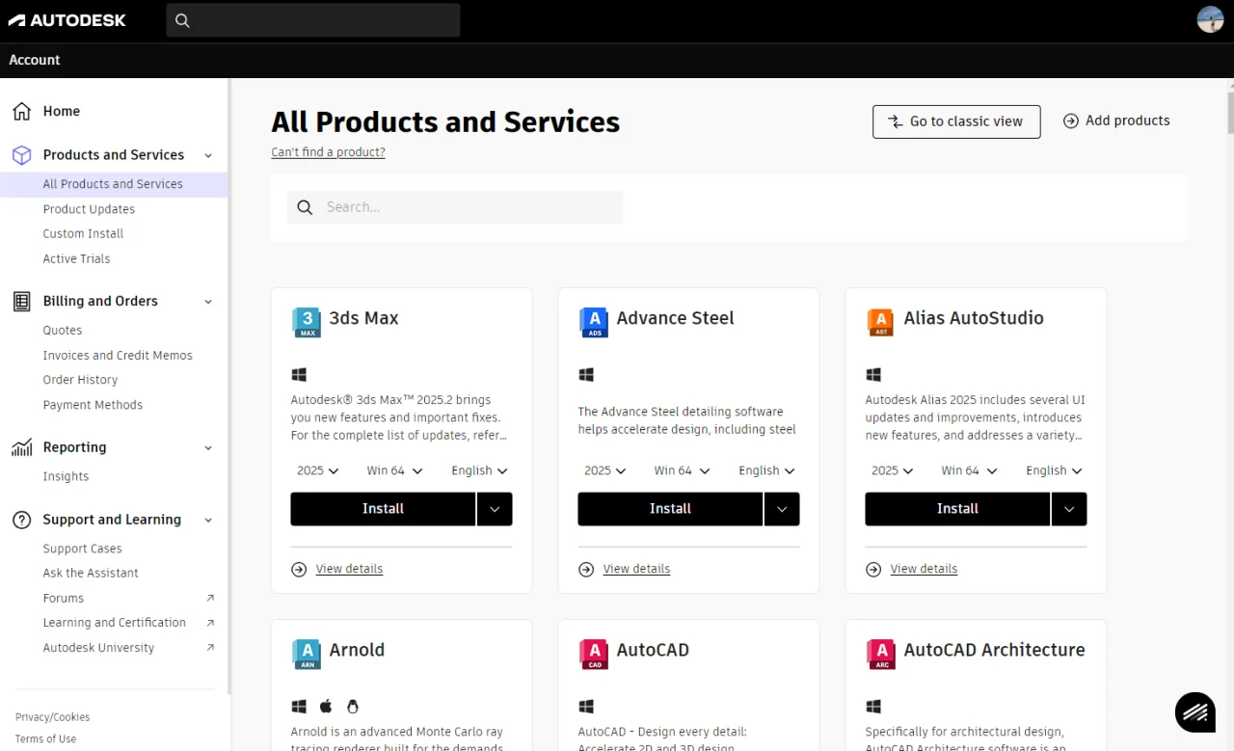The width and height of the screenshot is (1234, 751).
Task: Click the Arnold product icon
Action: pos(306,654)
